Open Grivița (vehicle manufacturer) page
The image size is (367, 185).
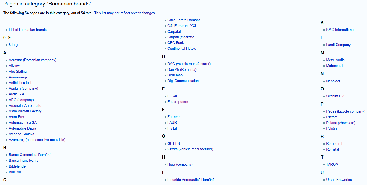[x=190, y=149]
